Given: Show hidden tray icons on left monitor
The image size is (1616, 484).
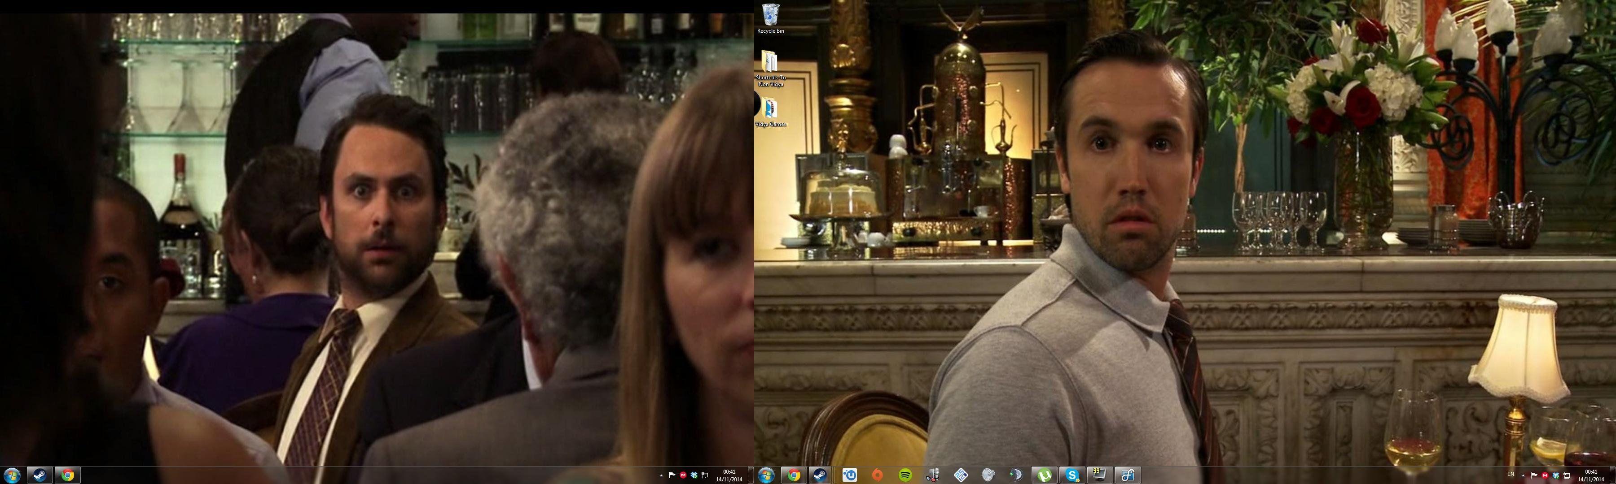Looking at the screenshot, I should 661,476.
